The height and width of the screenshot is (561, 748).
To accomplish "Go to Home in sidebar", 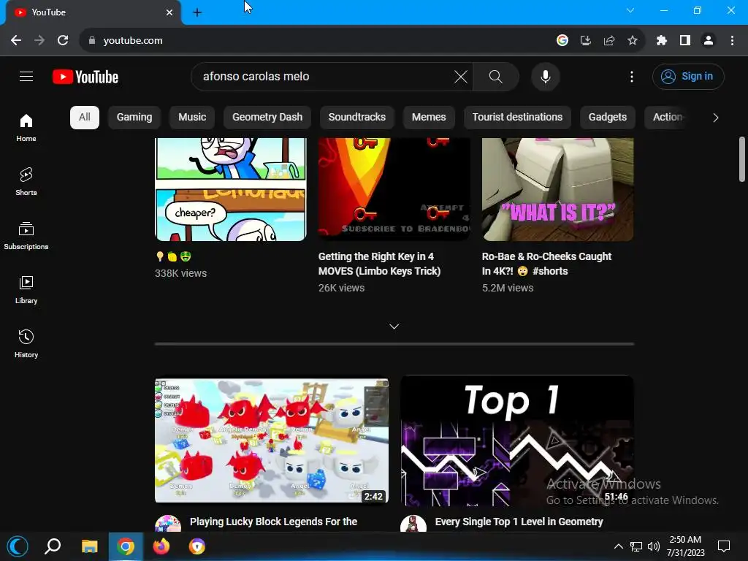I will point(26,128).
